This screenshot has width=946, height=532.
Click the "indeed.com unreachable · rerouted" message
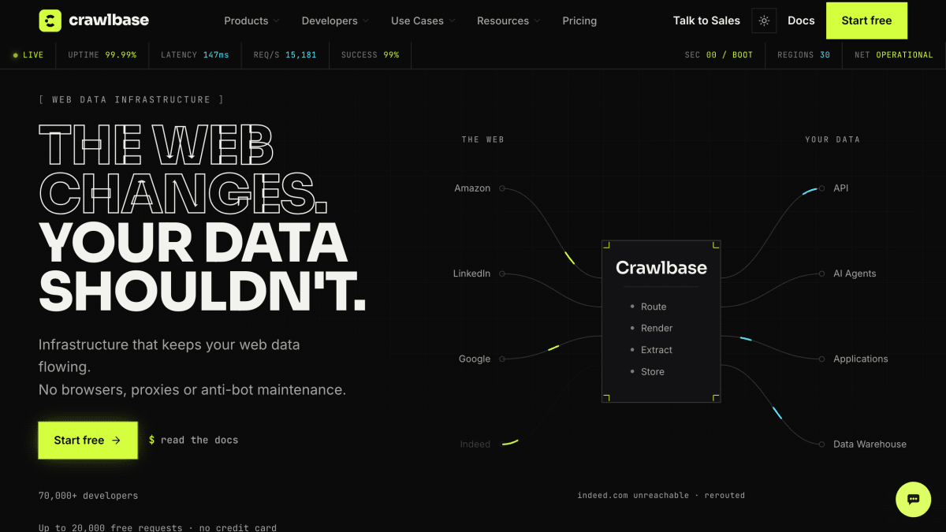pos(661,495)
